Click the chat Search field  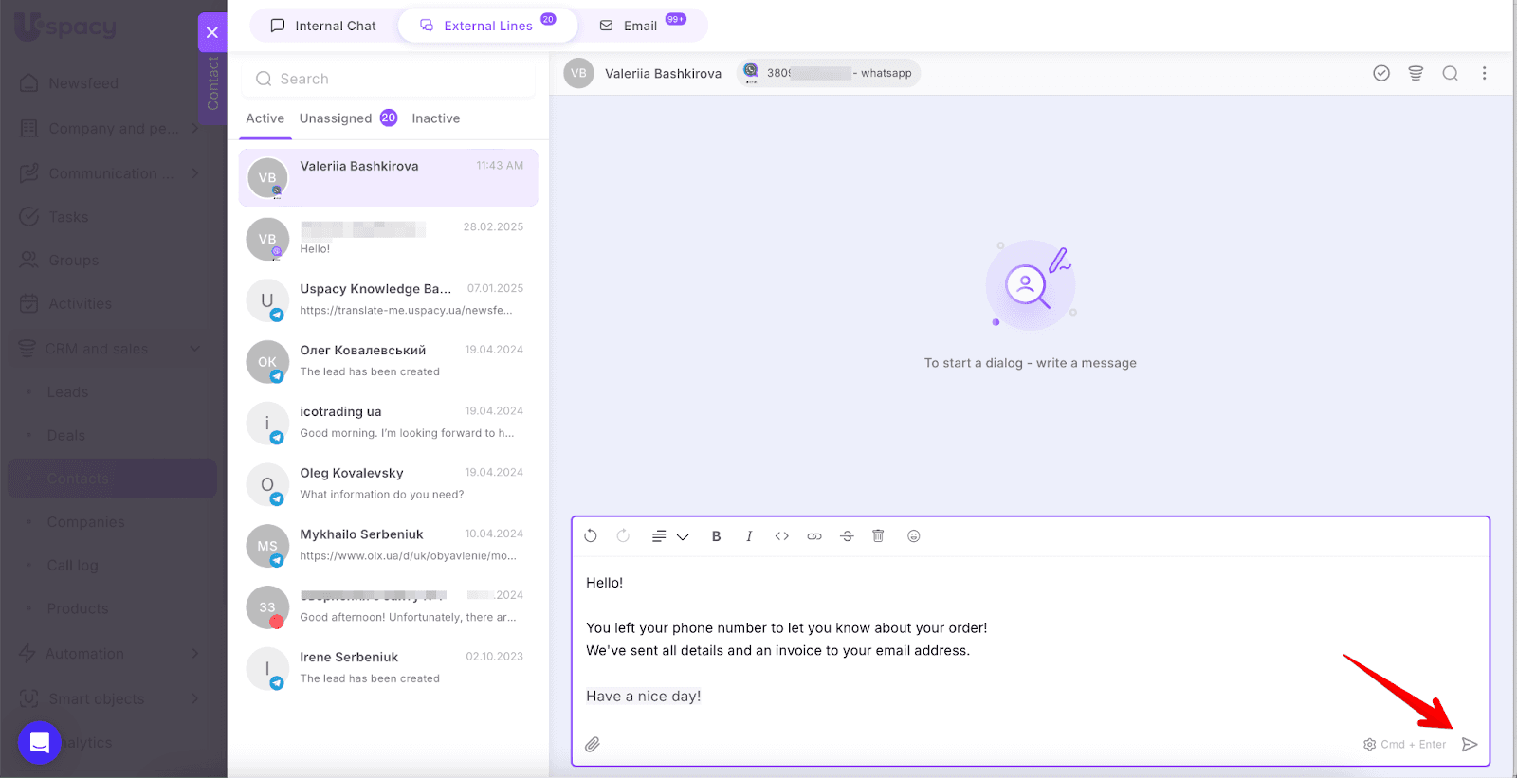389,79
